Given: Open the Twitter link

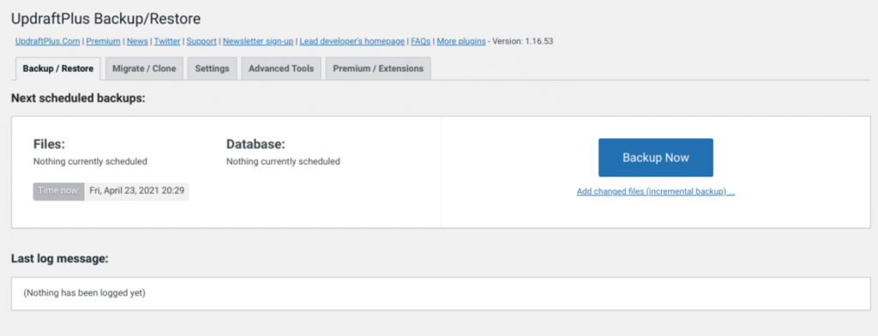Looking at the screenshot, I should (167, 41).
